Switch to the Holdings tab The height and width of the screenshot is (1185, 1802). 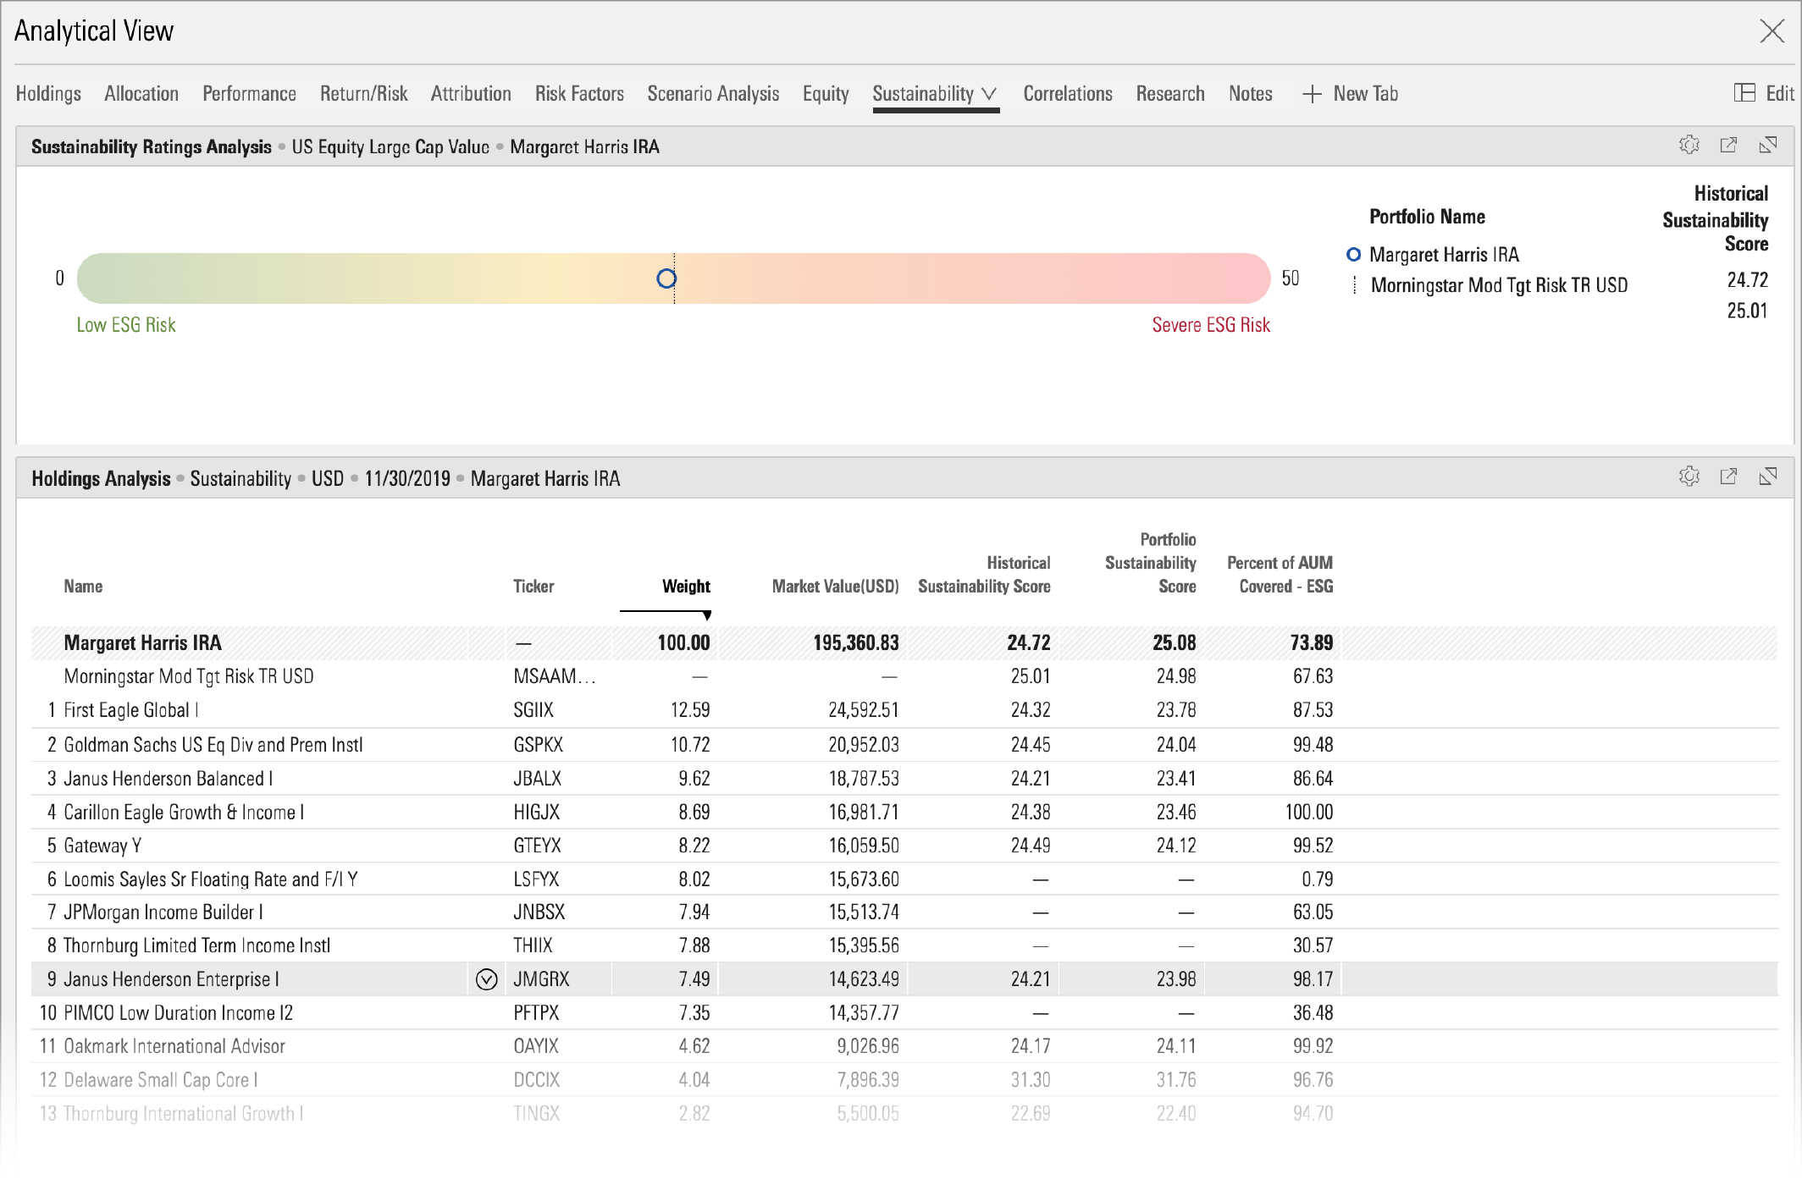pyautogui.click(x=48, y=94)
